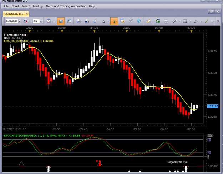The height and width of the screenshot is (174, 223).
Task: Click the indicator tools icon
Action: [174, 21]
